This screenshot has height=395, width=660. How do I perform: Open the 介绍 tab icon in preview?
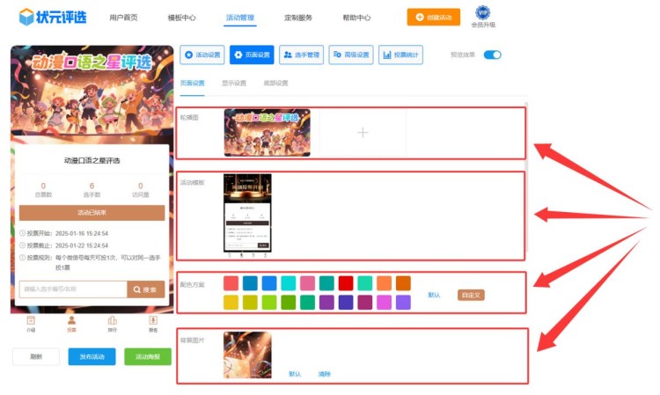pyautogui.click(x=31, y=324)
